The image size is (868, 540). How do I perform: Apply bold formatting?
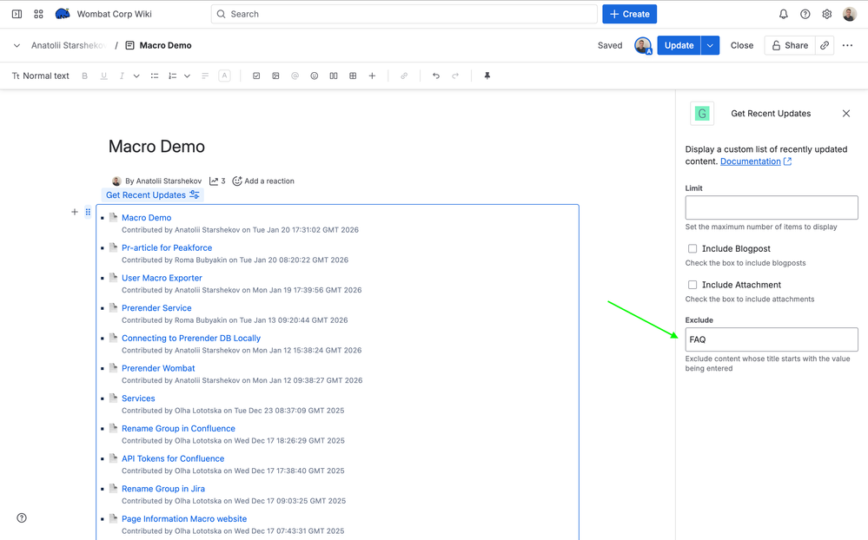click(84, 76)
